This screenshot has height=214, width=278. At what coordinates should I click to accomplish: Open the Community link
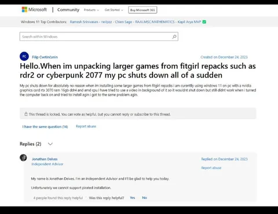point(68,10)
